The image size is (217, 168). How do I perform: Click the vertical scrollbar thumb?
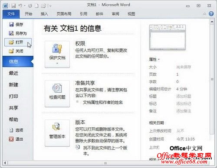(x=212, y=79)
